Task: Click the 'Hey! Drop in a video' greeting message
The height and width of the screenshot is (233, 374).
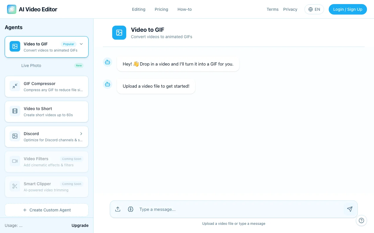Action: tap(178, 64)
